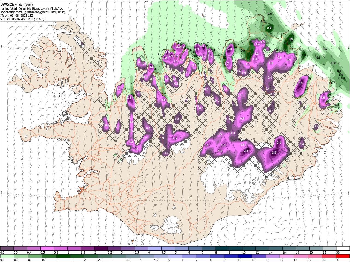The height and width of the screenshot is (262, 350).
Task: Click the 14 light violet swatch in the rain scale
Action: pyautogui.click(x=273, y=256)
